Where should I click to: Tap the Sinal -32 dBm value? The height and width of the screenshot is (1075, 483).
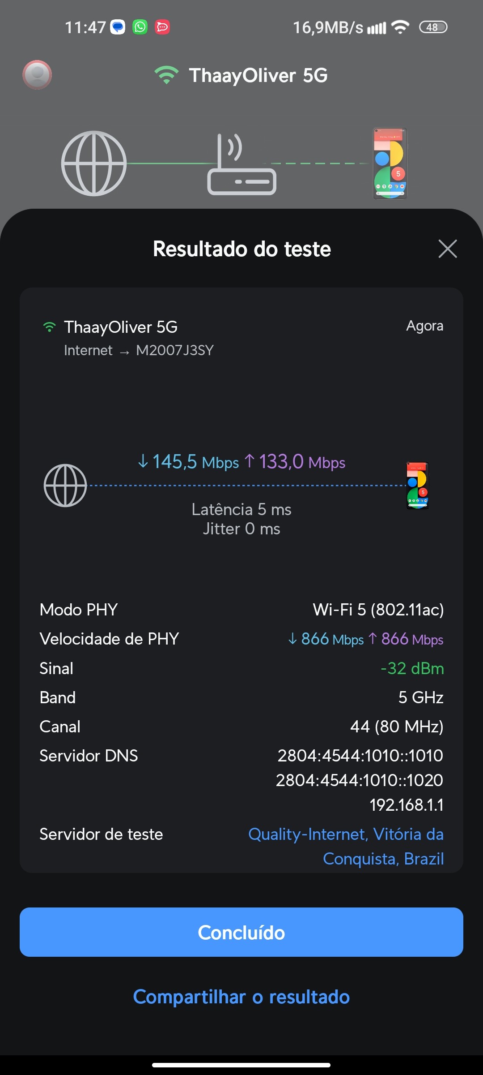pyautogui.click(x=412, y=668)
